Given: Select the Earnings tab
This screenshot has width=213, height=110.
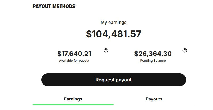Looking at the screenshot, I should pyautogui.click(x=73, y=99).
